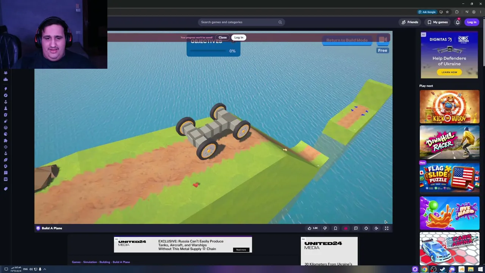The height and width of the screenshot is (273, 485).
Task: Log in from the progress warning banner
Action: pos(239,38)
